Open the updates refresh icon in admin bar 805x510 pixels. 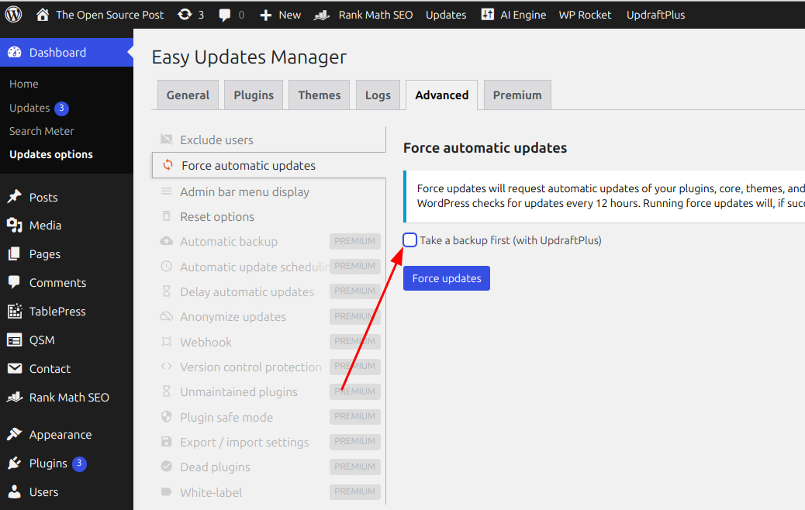click(x=185, y=14)
